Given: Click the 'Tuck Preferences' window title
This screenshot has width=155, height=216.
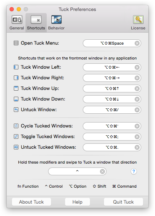Looking at the screenshot, I should click(77, 9).
